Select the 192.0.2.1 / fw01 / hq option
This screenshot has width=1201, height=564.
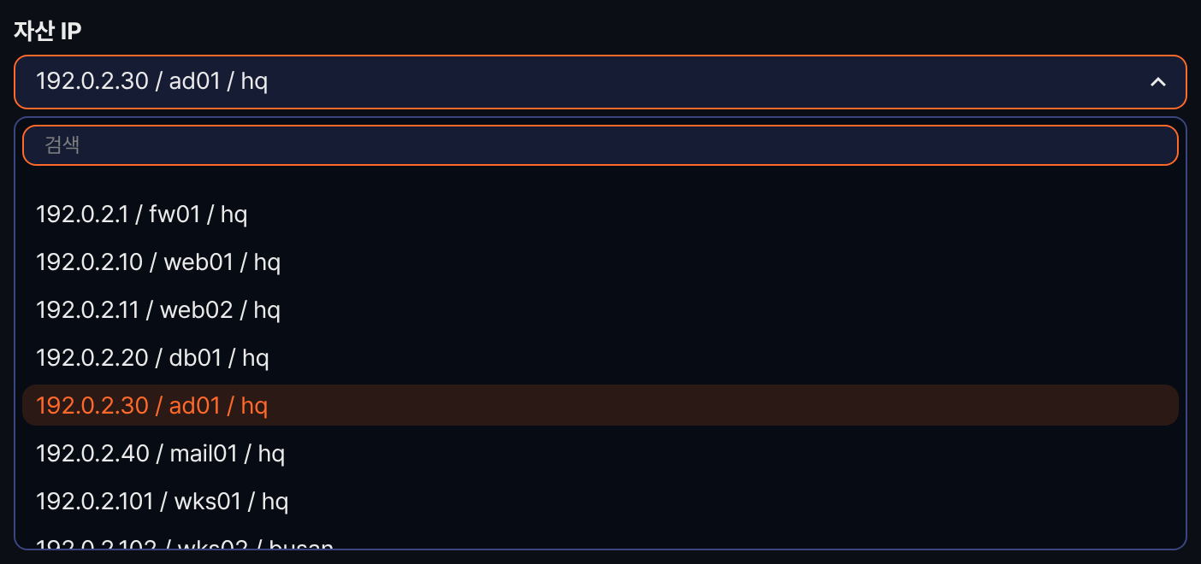click(x=600, y=214)
